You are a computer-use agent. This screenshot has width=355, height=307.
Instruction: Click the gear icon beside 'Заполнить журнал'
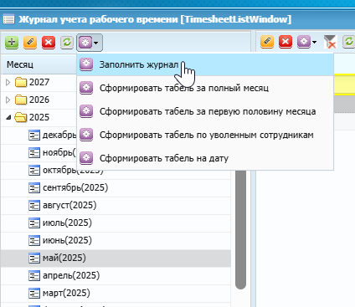click(x=86, y=64)
